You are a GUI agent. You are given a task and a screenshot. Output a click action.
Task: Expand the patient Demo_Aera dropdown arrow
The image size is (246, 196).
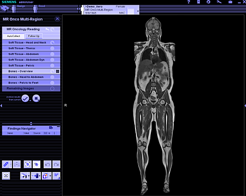(137, 11)
